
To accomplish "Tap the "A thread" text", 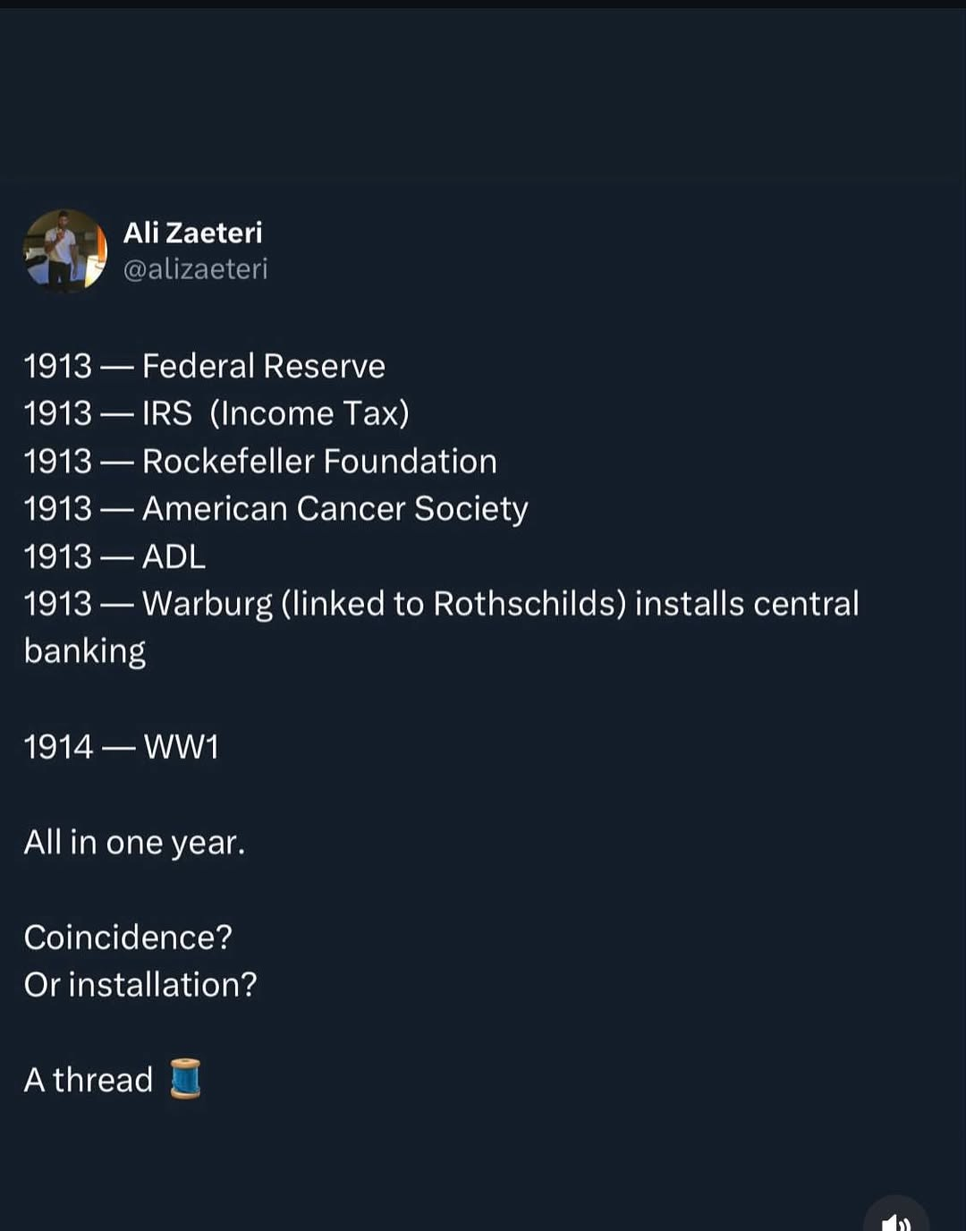I will tap(89, 1080).
